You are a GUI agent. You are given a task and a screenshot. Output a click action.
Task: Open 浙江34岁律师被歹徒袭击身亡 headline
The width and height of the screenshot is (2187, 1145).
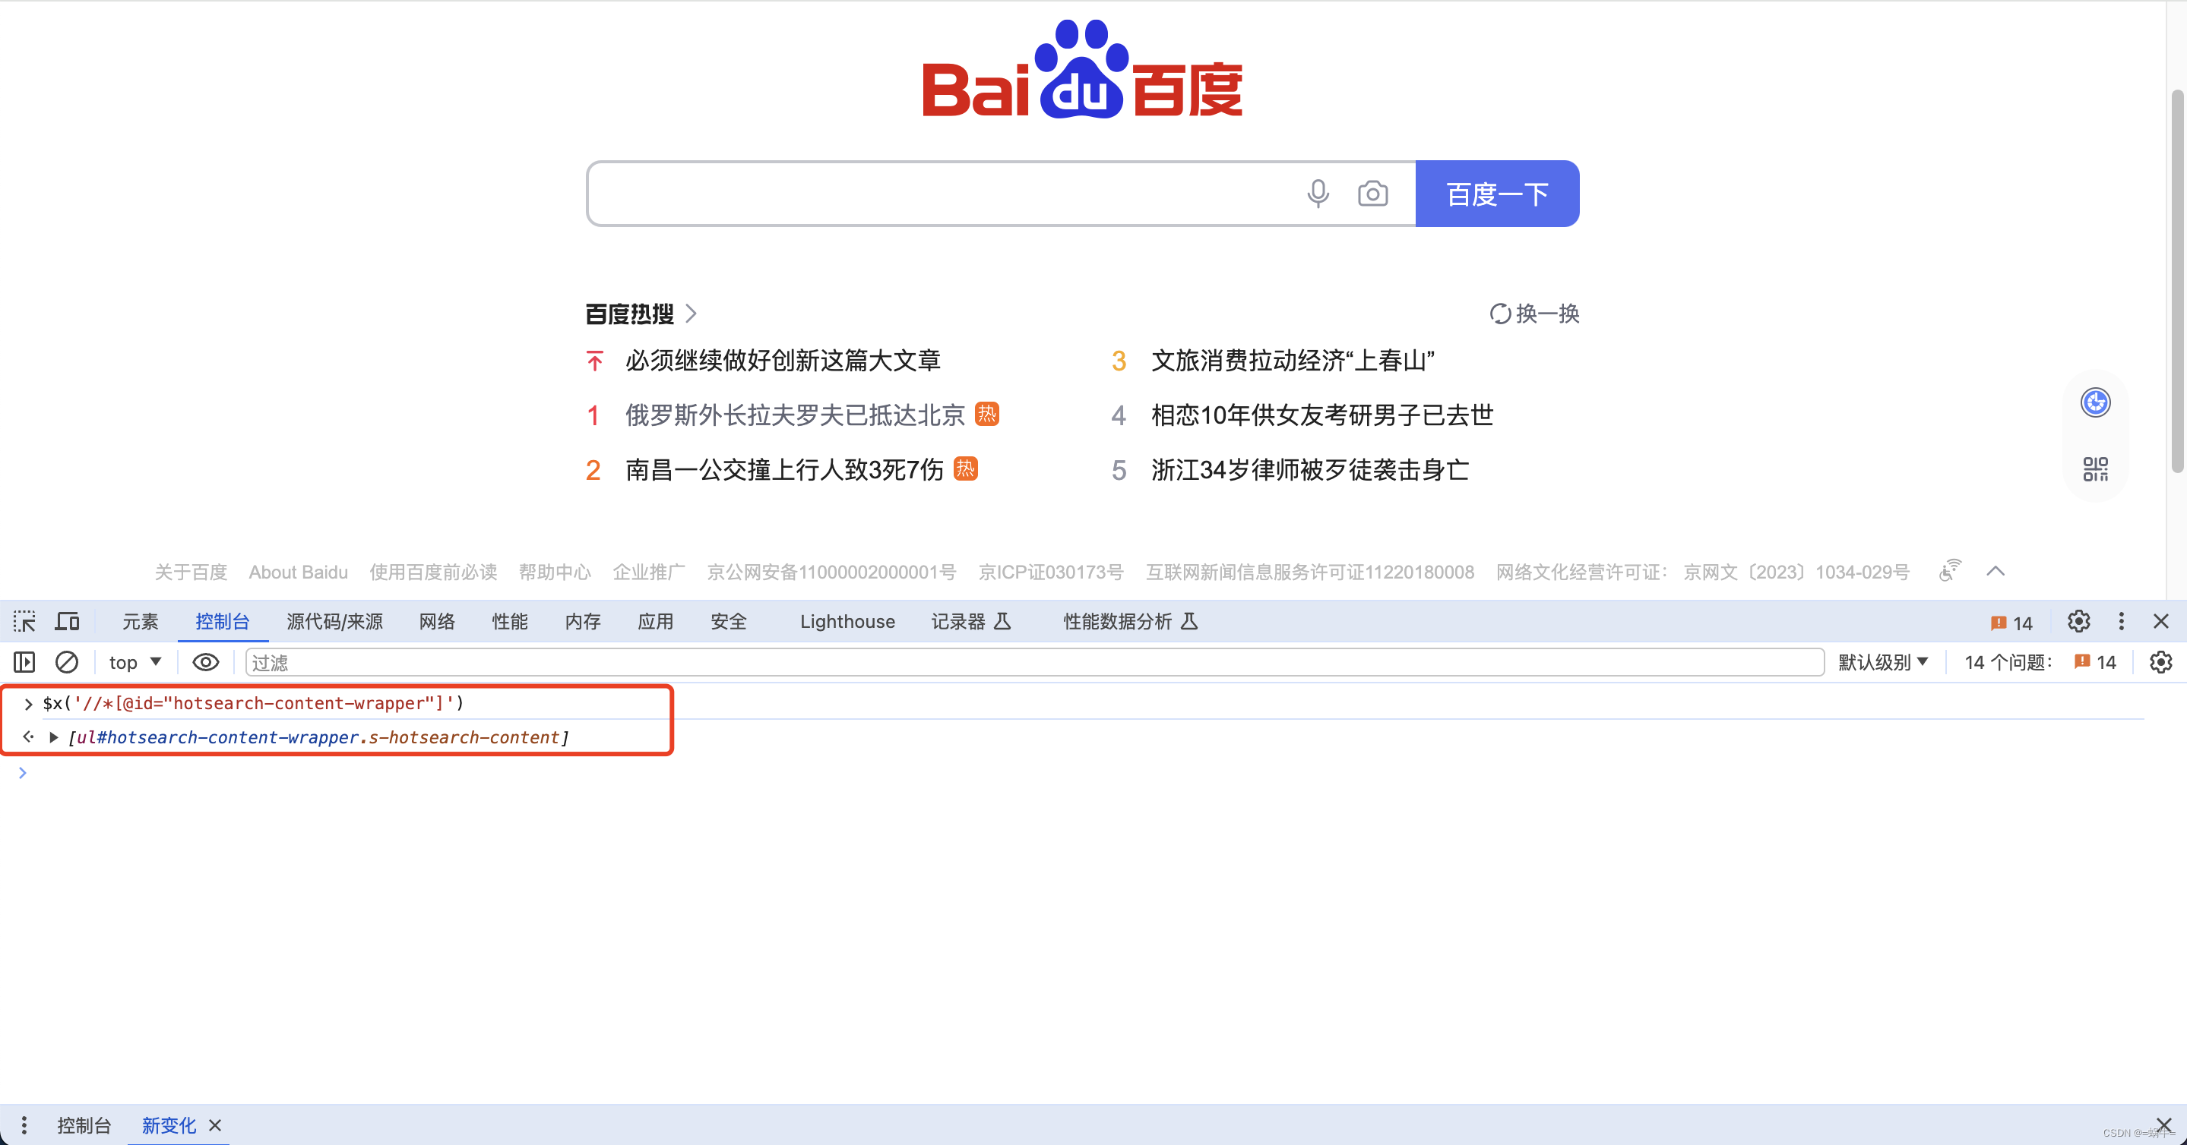pyautogui.click(x=1310, y=469)
